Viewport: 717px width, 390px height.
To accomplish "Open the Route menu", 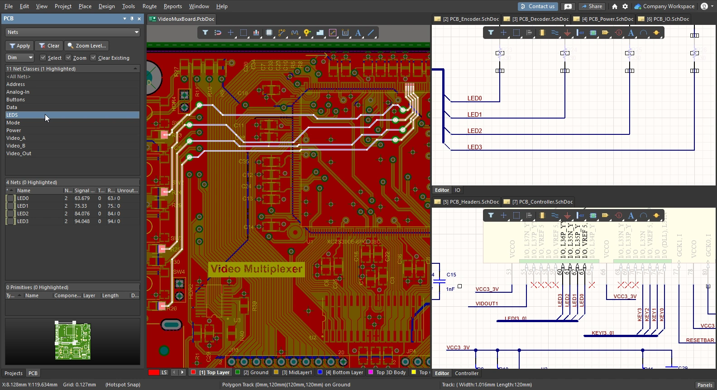I will (149, 6).
